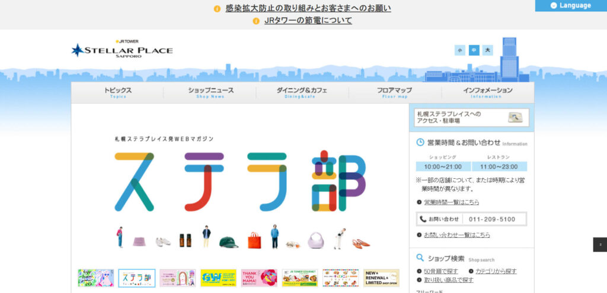The width and height of the screenshot is (607, 293).
Task: Click the clock icon beside 営業時間
Action: click(x=420, y=142)
